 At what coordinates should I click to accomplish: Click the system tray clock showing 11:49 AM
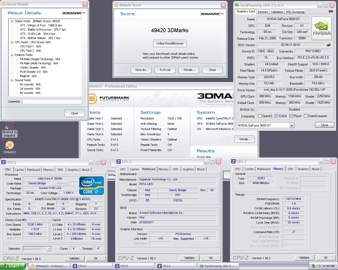328,266
